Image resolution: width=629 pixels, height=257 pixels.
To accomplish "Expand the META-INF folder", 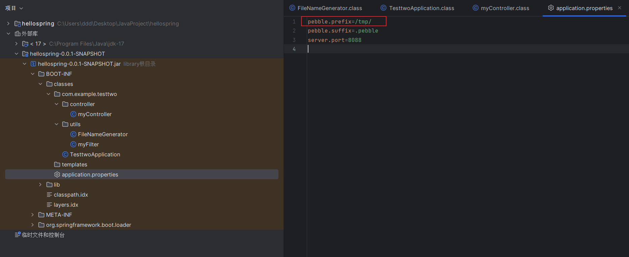I will click(33, 215).
